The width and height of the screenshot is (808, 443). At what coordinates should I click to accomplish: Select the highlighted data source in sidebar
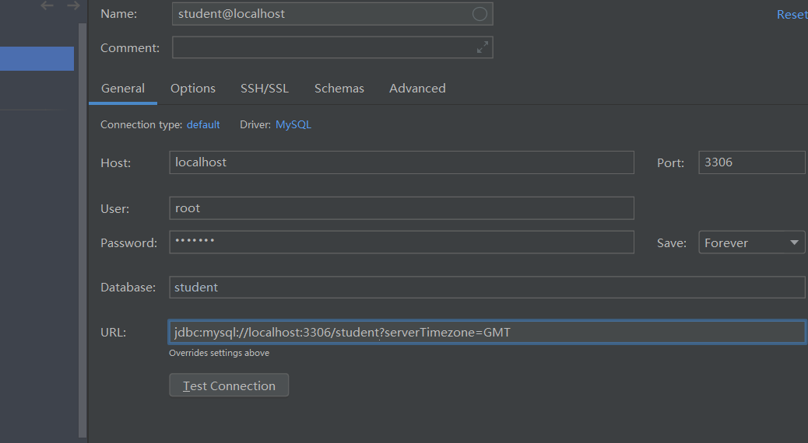(37, 58)
